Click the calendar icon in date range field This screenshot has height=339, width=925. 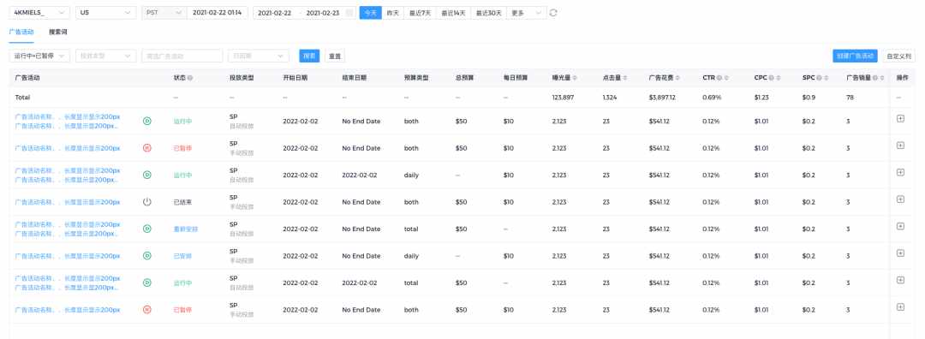click(349, 12)
